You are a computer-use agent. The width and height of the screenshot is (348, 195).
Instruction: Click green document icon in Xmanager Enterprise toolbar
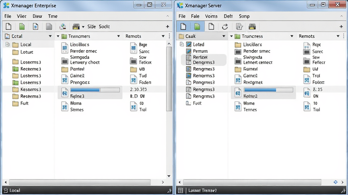click(x=22, y=26)
